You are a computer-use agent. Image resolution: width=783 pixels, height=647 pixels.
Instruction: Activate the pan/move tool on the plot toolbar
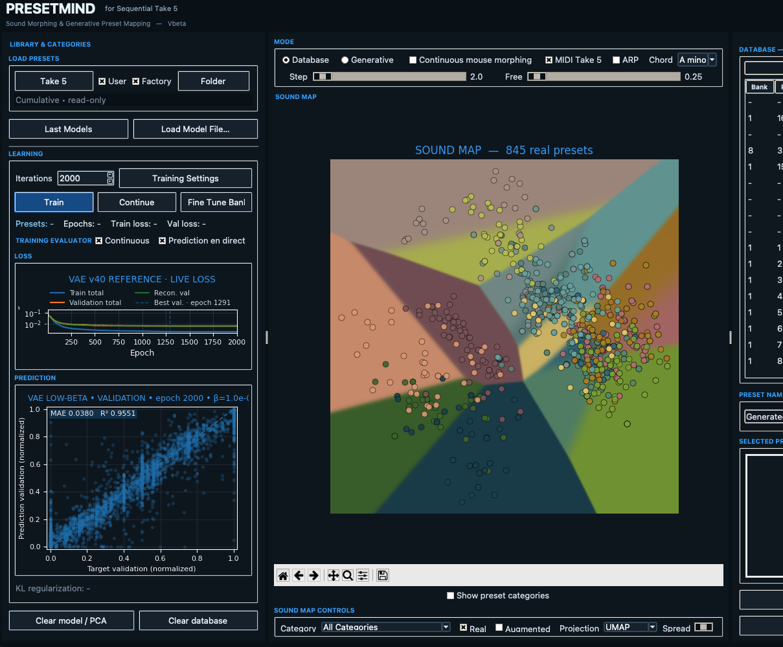[333, 575]
